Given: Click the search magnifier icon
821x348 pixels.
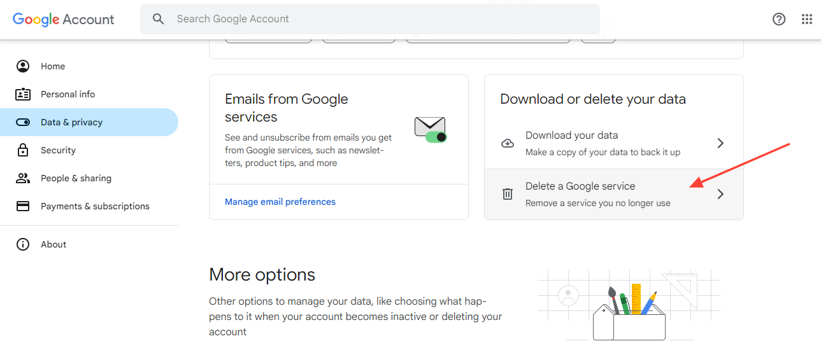Looking at the screenshot, I should 159,19.
